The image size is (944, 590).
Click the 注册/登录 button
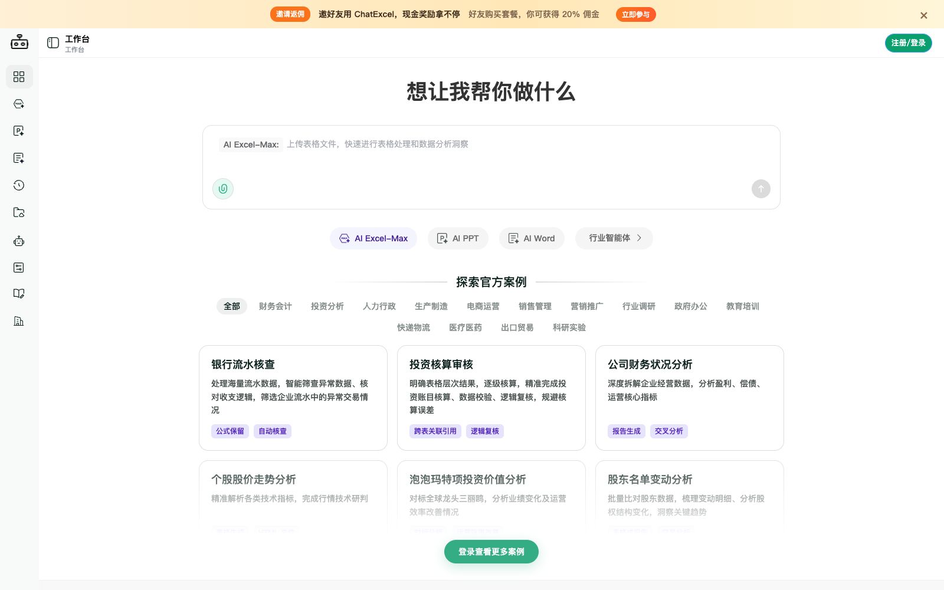(x=909, y=43)
